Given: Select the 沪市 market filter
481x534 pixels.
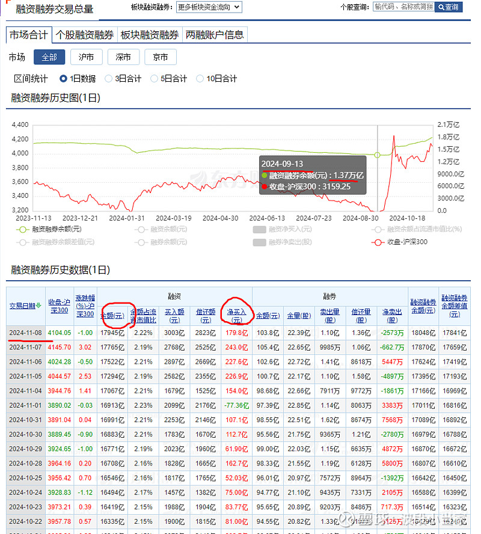Looking at the screenshot, I should pyautogui.click(x=87, y=57).
